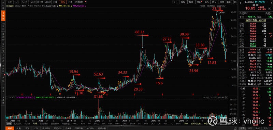The height and width of the screenshot is (130, 273).
Task: Expand the 隐藏 panel toggle
Action: 229,2
